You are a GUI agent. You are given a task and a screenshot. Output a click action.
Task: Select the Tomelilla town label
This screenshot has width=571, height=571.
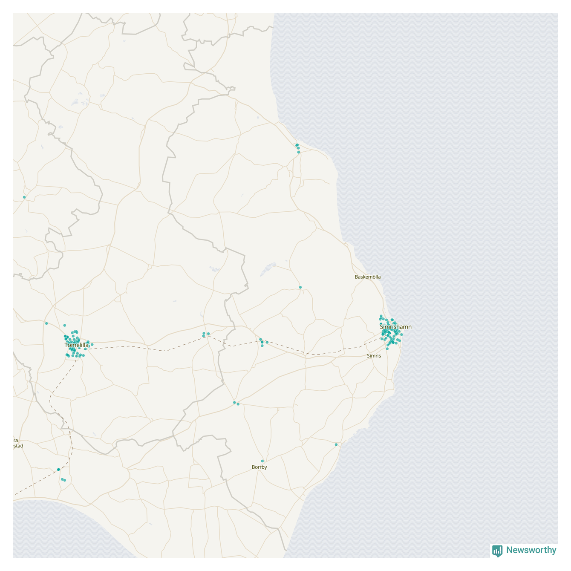[x=77, y=345]
